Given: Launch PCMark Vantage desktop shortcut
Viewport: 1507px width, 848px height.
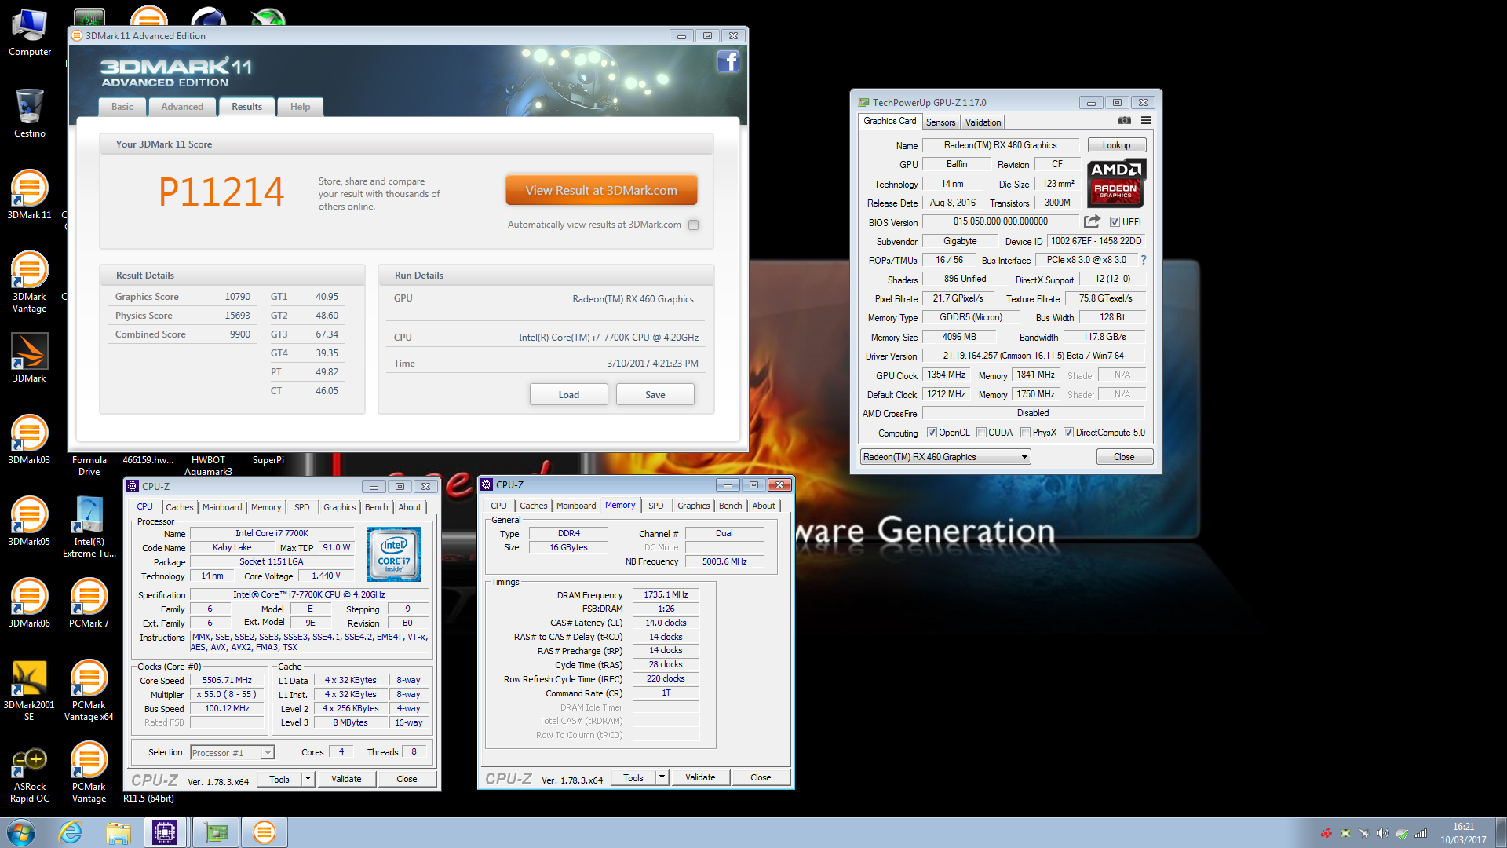Looking at the screenshot, I should click(x=89, y=772).
